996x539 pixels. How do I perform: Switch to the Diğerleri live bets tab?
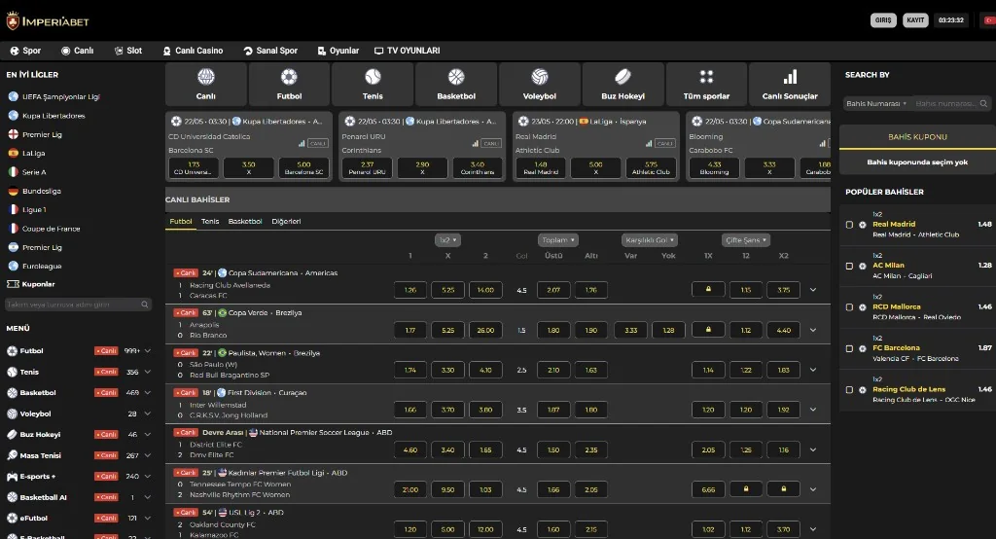(x=287, y=222)
